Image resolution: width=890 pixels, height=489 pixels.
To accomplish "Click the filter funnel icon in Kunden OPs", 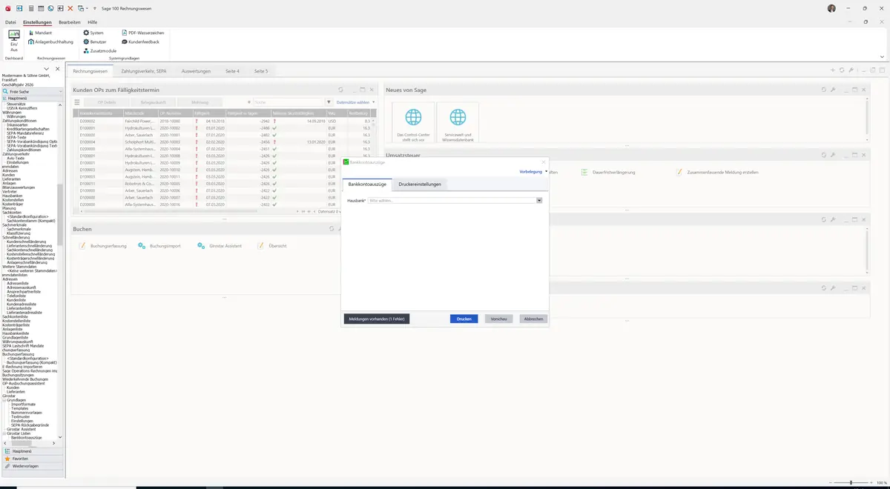I will point(329,102).
